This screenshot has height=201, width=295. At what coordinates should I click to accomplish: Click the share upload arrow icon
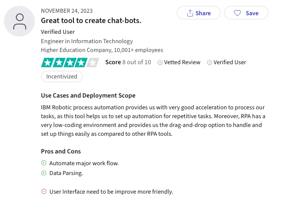pos(190,13)
